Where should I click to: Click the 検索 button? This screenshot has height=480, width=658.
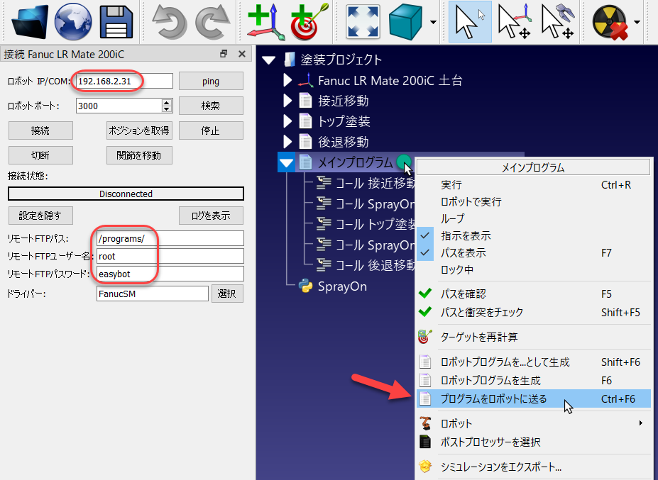pos(211,106)
